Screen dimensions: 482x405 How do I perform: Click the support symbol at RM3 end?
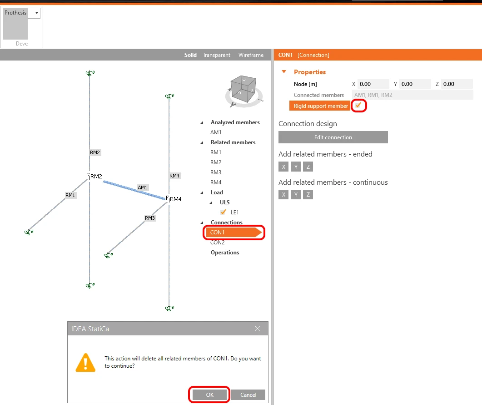108,255
